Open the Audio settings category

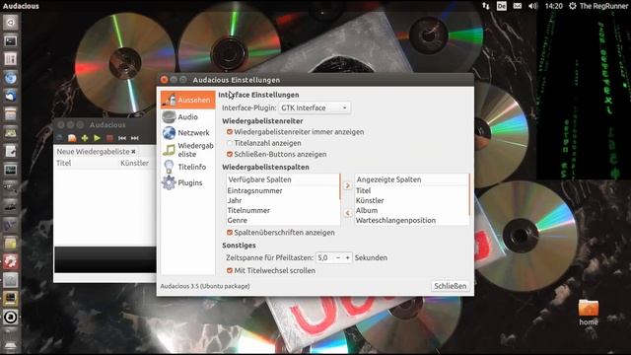[x=188, y=116]
